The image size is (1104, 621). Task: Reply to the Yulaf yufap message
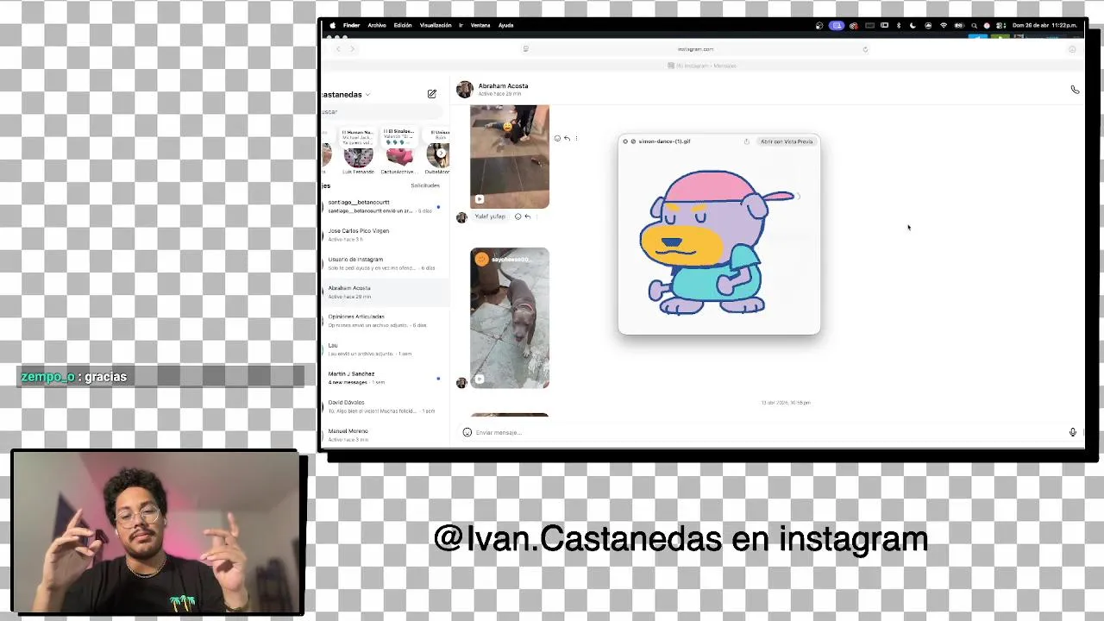coord(528,216)
